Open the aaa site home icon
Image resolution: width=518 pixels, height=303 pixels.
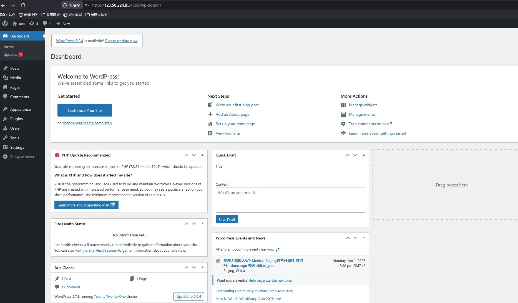(x=15, y=24)
